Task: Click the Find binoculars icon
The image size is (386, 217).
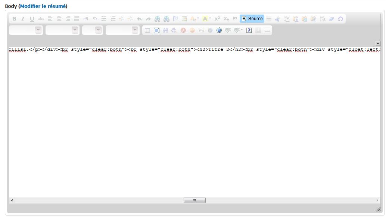Action: point(165,30)
